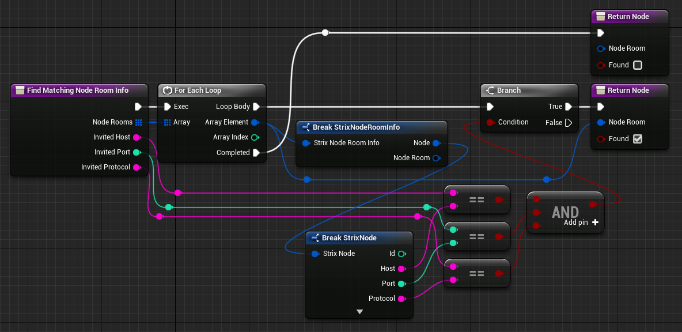Select the lower Return Node header

(630, 90)
